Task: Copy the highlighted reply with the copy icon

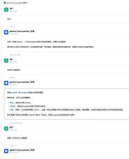Action: point(98,123)
